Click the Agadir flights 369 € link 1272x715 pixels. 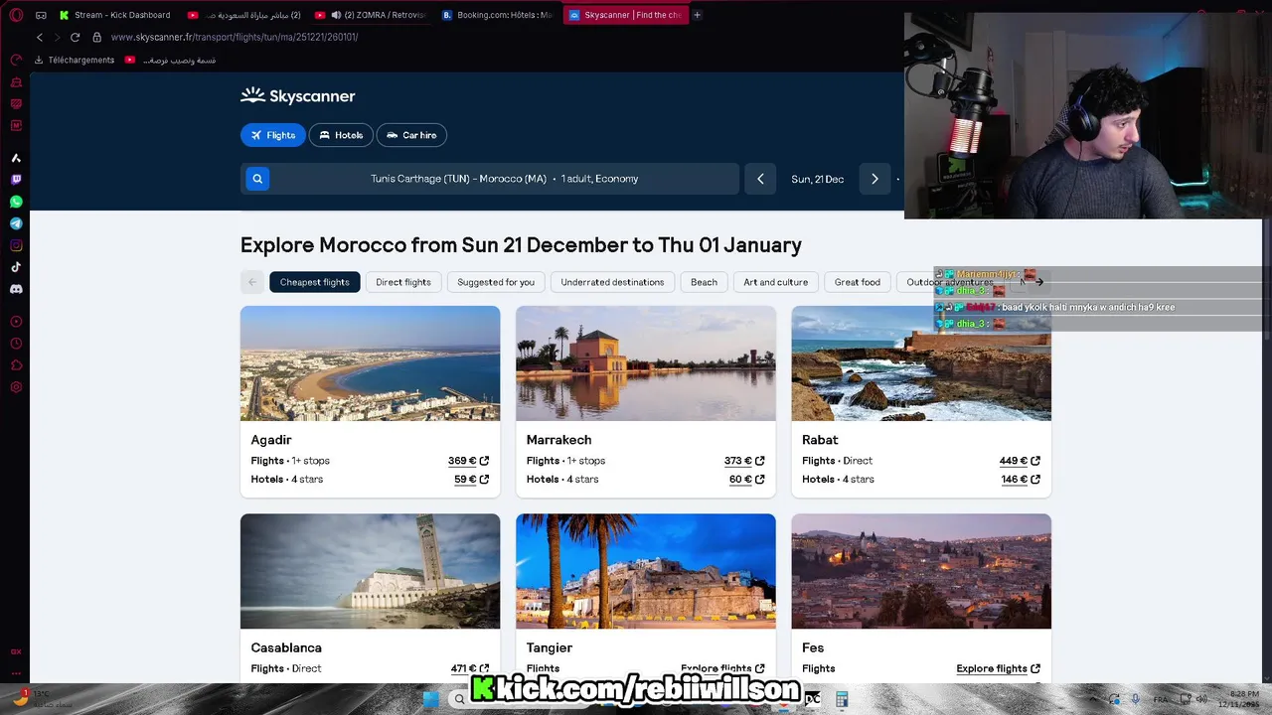(468, 461)
